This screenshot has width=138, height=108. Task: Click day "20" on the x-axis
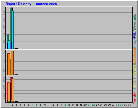[85, 105]
